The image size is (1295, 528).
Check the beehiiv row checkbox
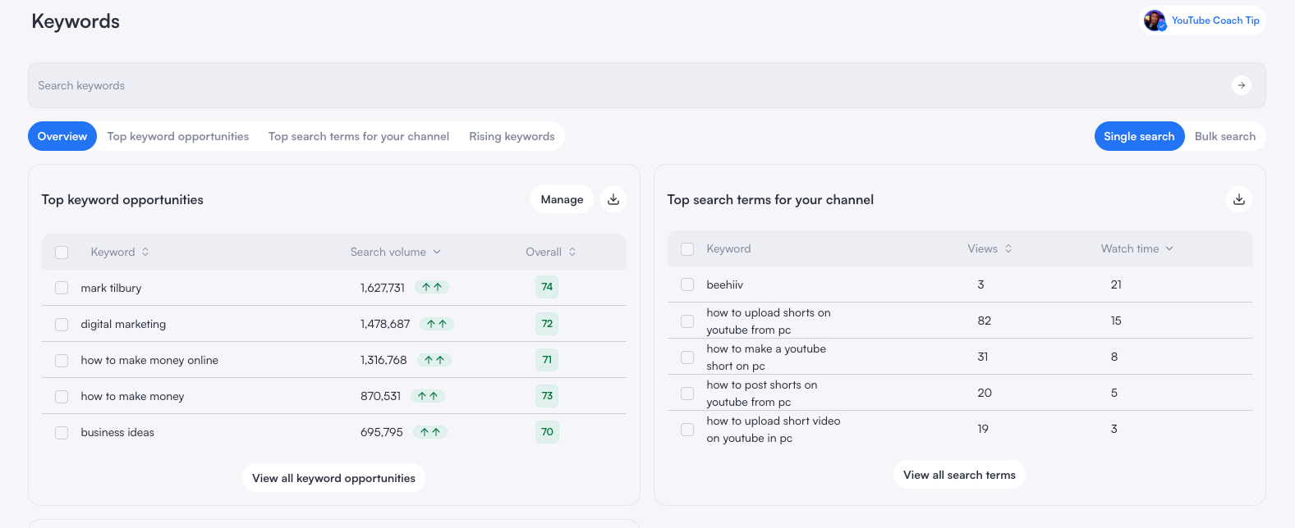[687, 284]
